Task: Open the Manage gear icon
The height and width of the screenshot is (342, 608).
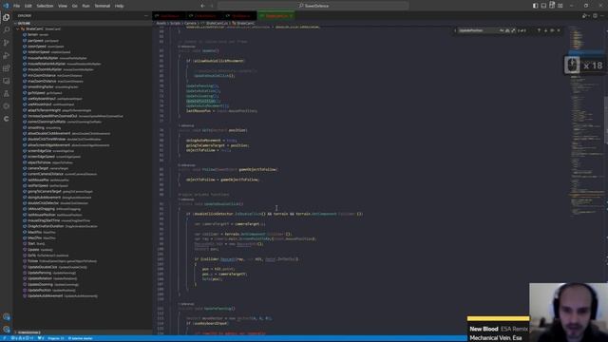Action: (x=7, y=330)
